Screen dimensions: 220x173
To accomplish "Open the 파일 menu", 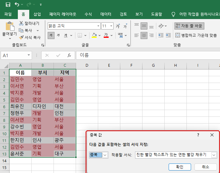I will [x=8, y=14].
